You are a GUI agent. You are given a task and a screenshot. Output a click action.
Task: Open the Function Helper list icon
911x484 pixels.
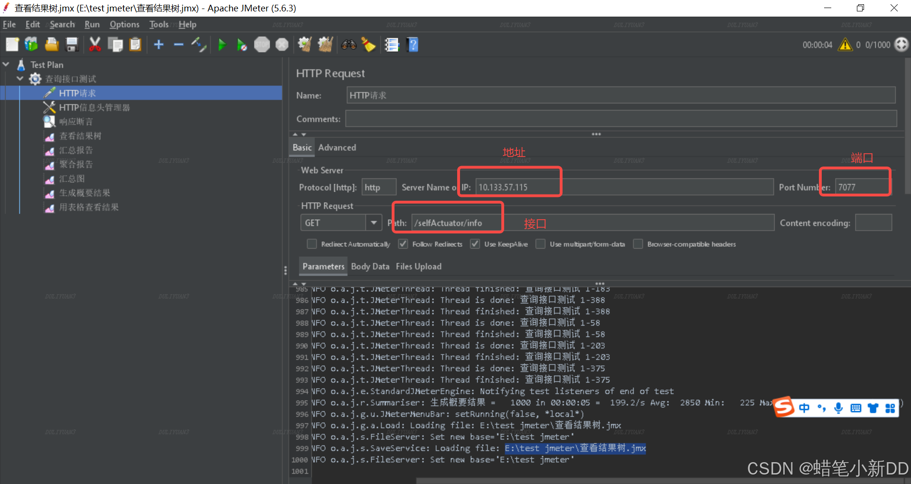[392, 45]
